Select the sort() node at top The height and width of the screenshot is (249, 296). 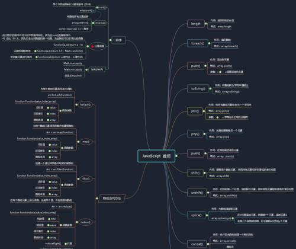[102, 8]
